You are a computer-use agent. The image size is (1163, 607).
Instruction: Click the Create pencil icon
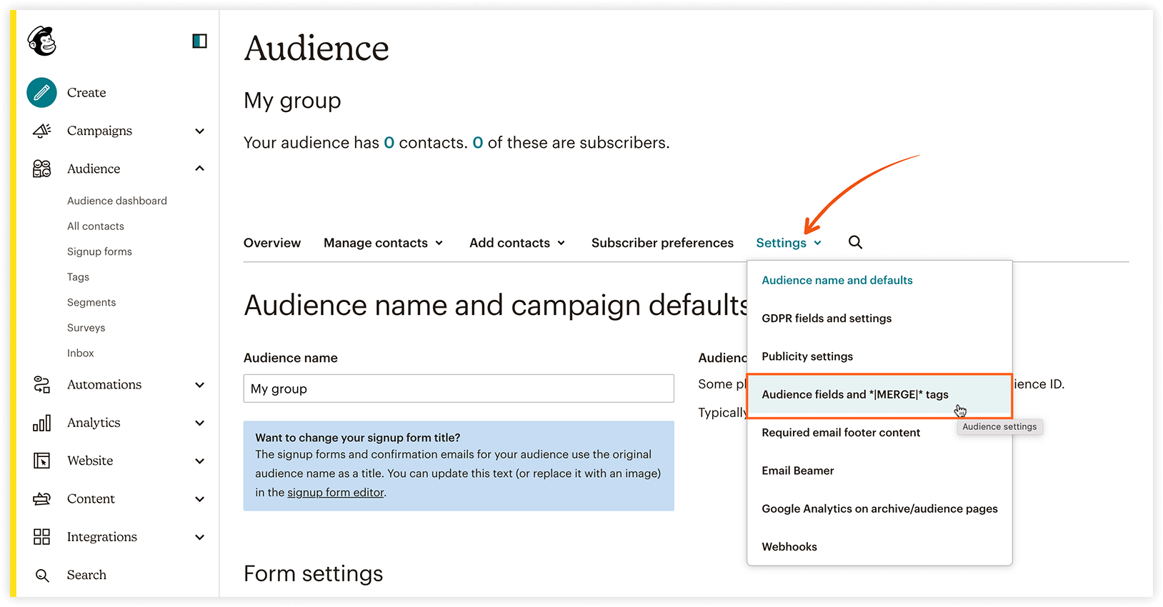coord(42,93)
